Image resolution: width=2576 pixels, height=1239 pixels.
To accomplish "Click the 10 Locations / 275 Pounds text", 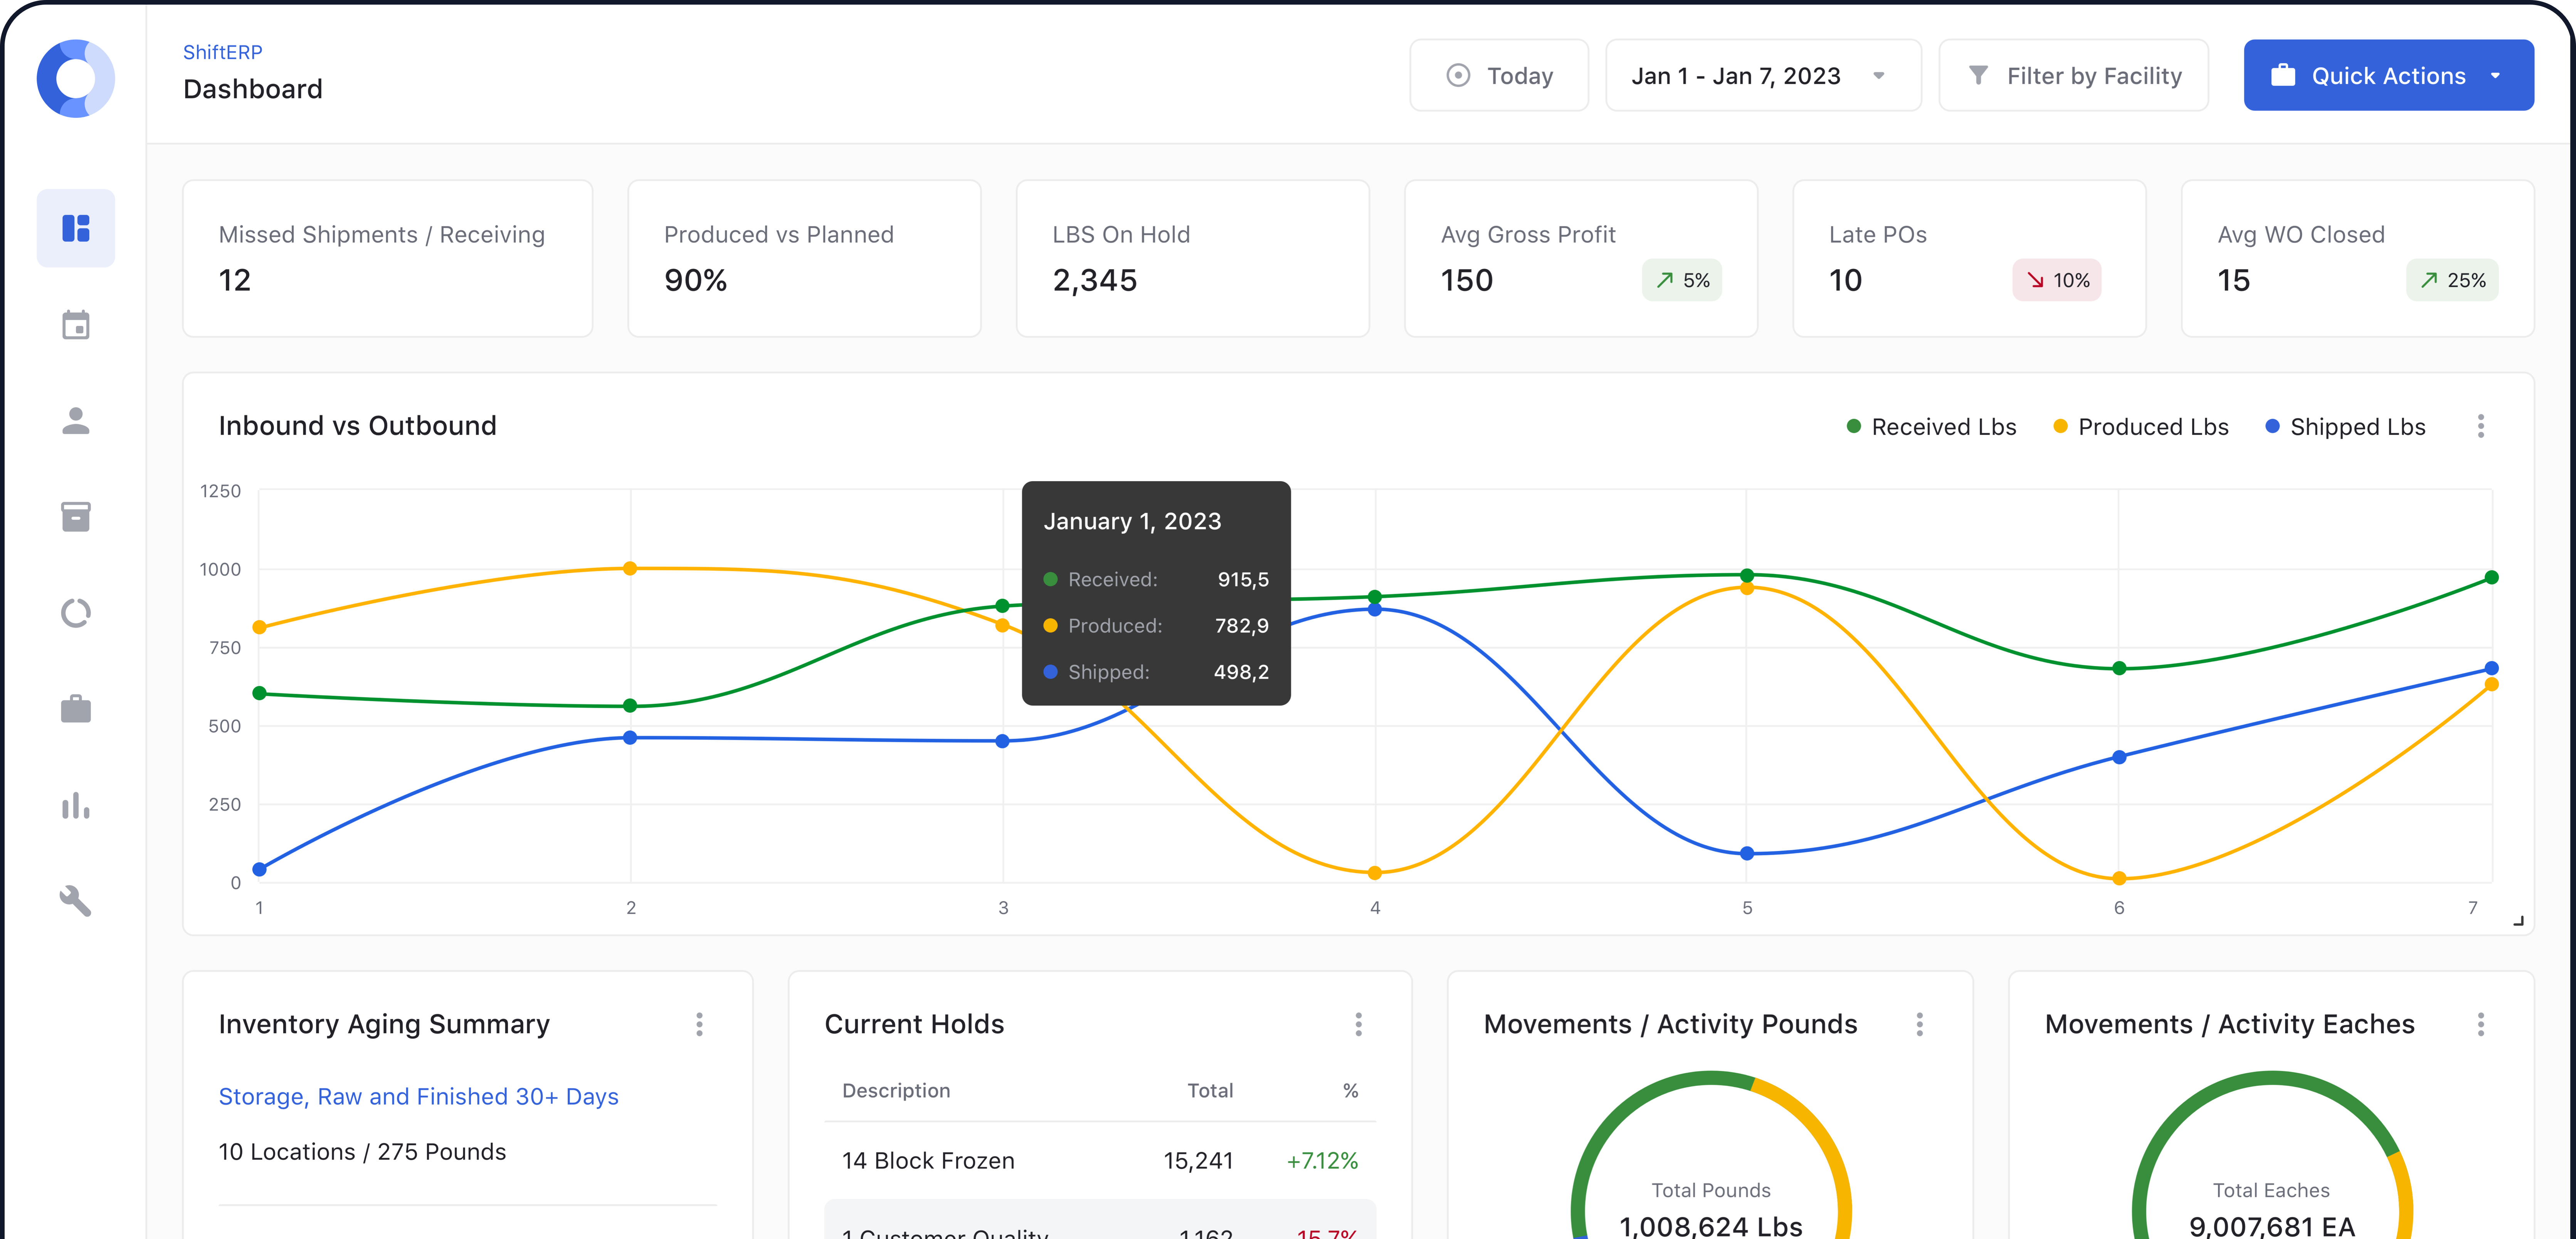I will click(362, 1151).
